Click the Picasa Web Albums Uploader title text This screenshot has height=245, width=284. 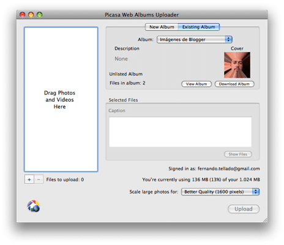click(x=142, y=15)
